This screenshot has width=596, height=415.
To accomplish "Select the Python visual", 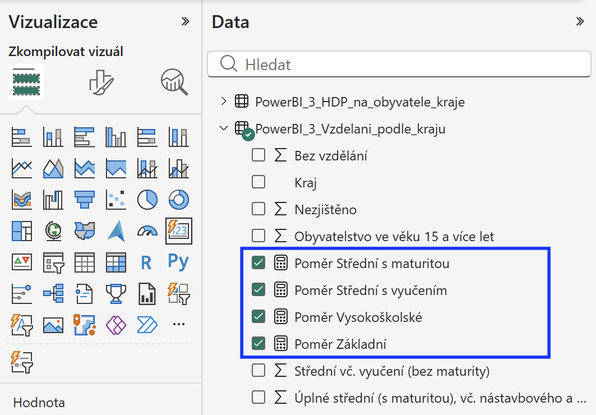I will [x=179, y=261].
